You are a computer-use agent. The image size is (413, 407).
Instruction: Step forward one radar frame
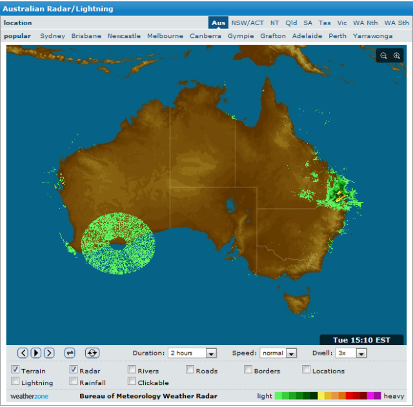click(49, 353)
